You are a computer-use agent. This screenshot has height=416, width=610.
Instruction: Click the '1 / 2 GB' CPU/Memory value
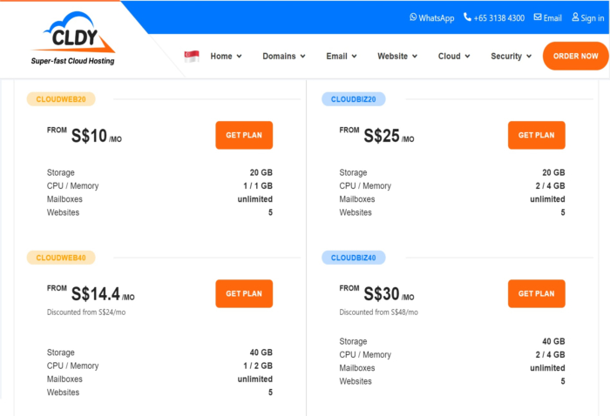tap(258, 366)
